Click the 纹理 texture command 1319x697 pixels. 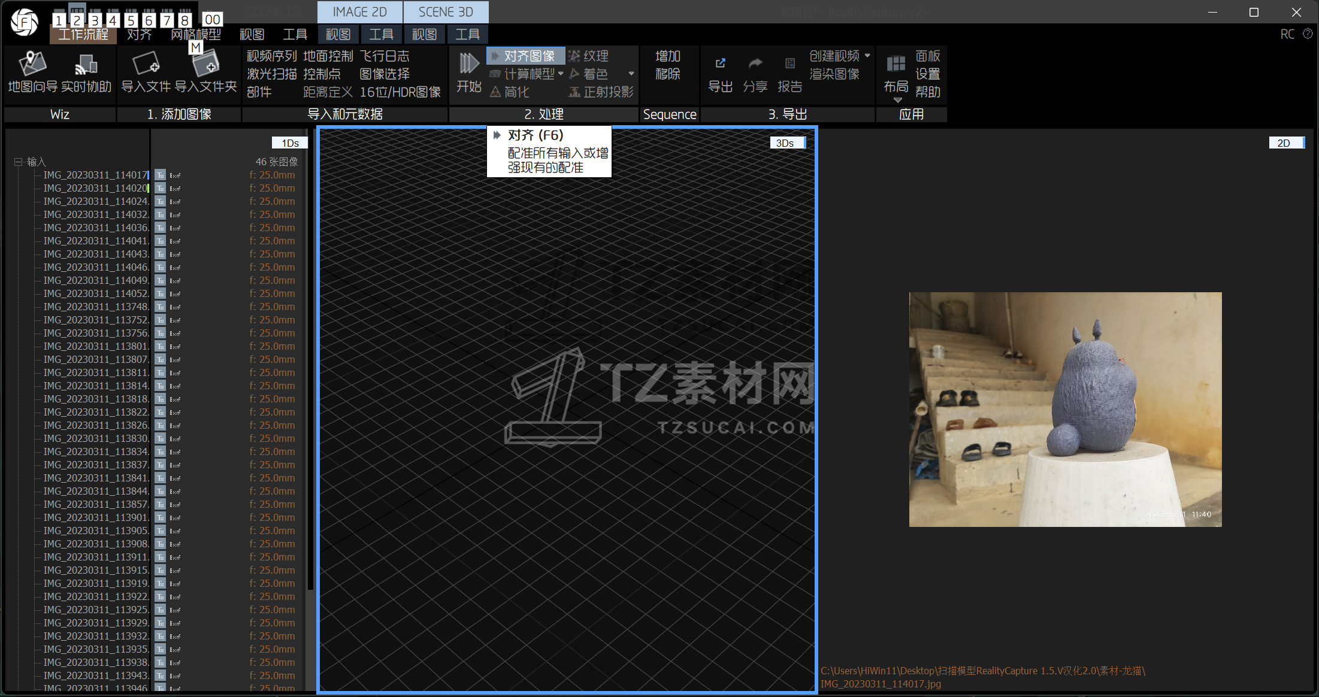coord(588,56)
